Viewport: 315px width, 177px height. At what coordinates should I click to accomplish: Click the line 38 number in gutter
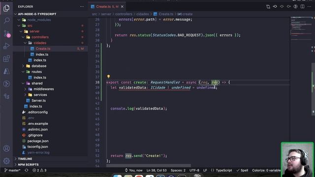pos(97,82)
